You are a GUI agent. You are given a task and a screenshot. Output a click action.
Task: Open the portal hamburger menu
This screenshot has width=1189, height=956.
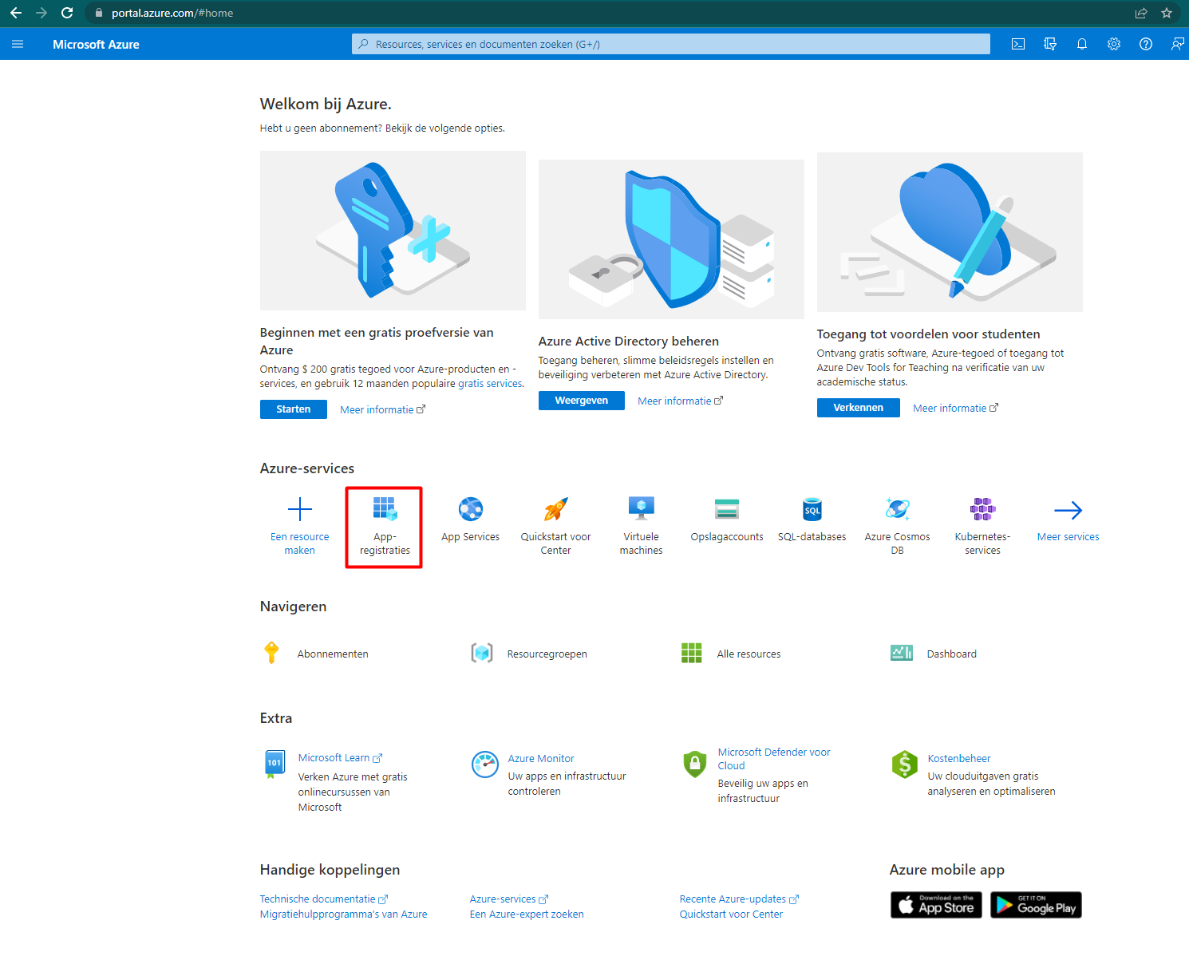18,45
